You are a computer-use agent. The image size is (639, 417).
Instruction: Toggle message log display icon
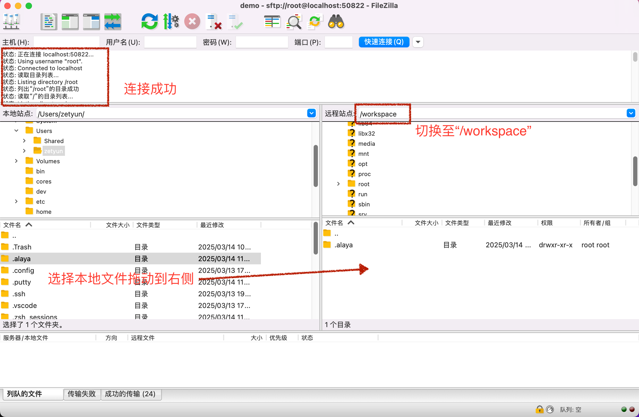tap(49, 22)
